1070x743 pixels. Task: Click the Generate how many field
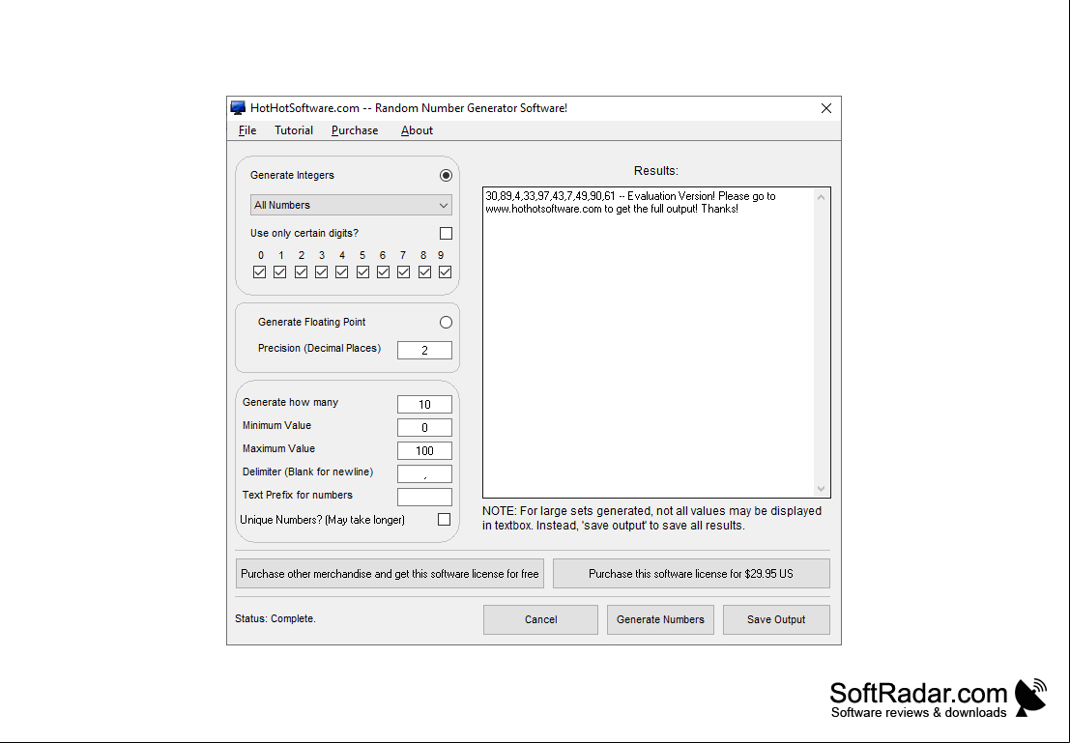coord(424,405)
